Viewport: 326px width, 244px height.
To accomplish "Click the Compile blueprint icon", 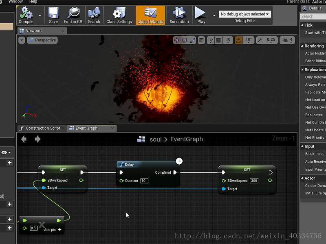I will click(x=26, y=13).
